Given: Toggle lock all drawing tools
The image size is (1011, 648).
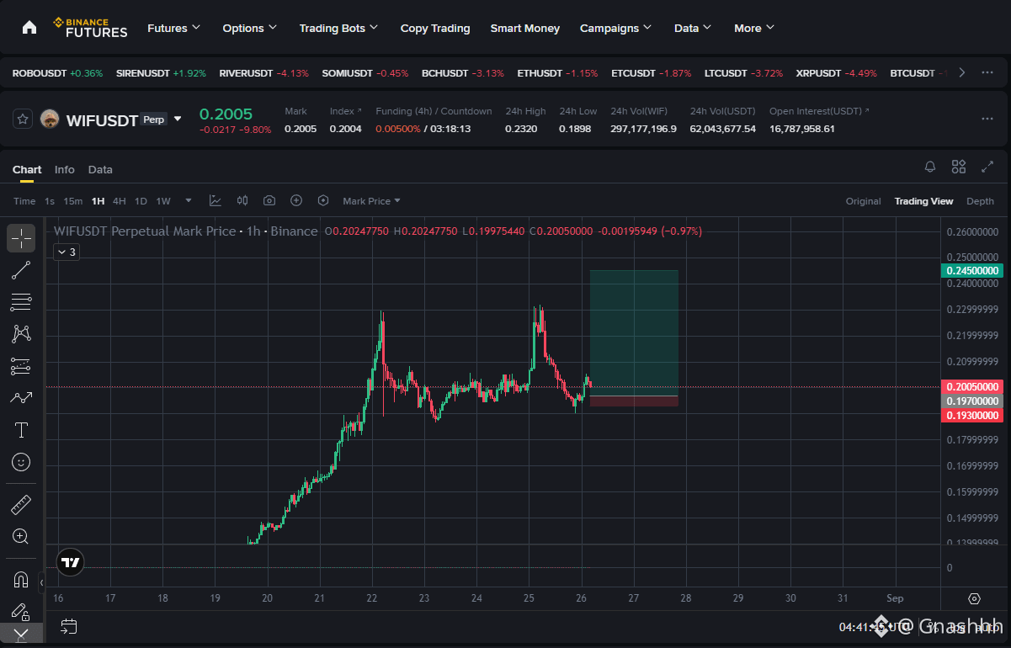Looking at the screenshot, I should (21, 611).
